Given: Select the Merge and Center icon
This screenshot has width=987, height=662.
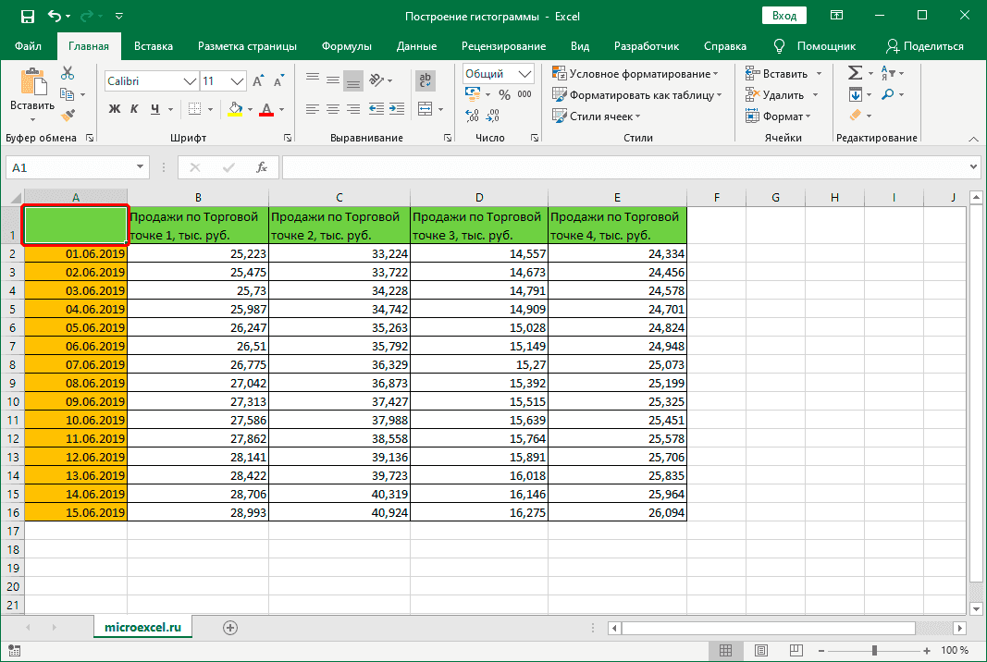Looking at the screenshot, I should (425, 108).
